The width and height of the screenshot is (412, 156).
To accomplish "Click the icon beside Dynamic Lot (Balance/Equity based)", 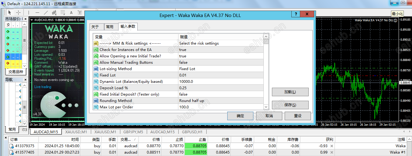I will point(96,82).
